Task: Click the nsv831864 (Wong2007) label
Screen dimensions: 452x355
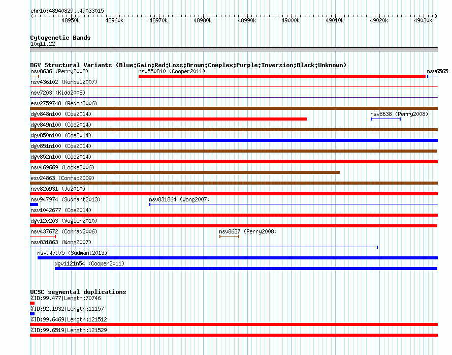Action: point(179,199)
